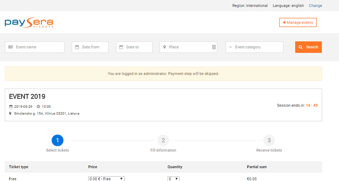Click the magnifier icon on Search button

point(301,47)
